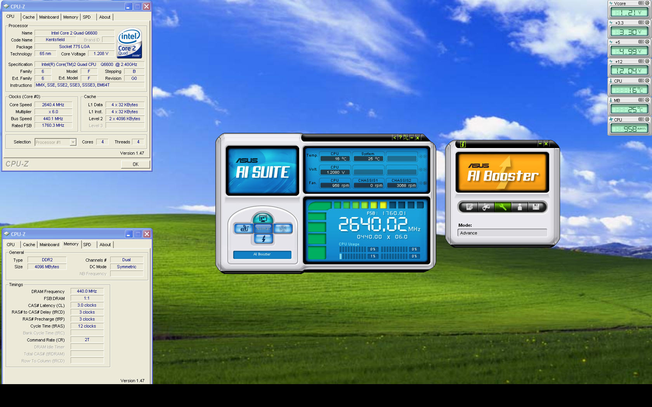Click the AI SUITE logo panel

pyautogui.click(x=262, y=171)
